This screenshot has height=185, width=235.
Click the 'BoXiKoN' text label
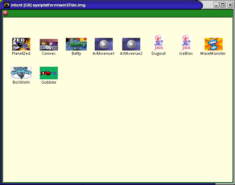(21, 82)
